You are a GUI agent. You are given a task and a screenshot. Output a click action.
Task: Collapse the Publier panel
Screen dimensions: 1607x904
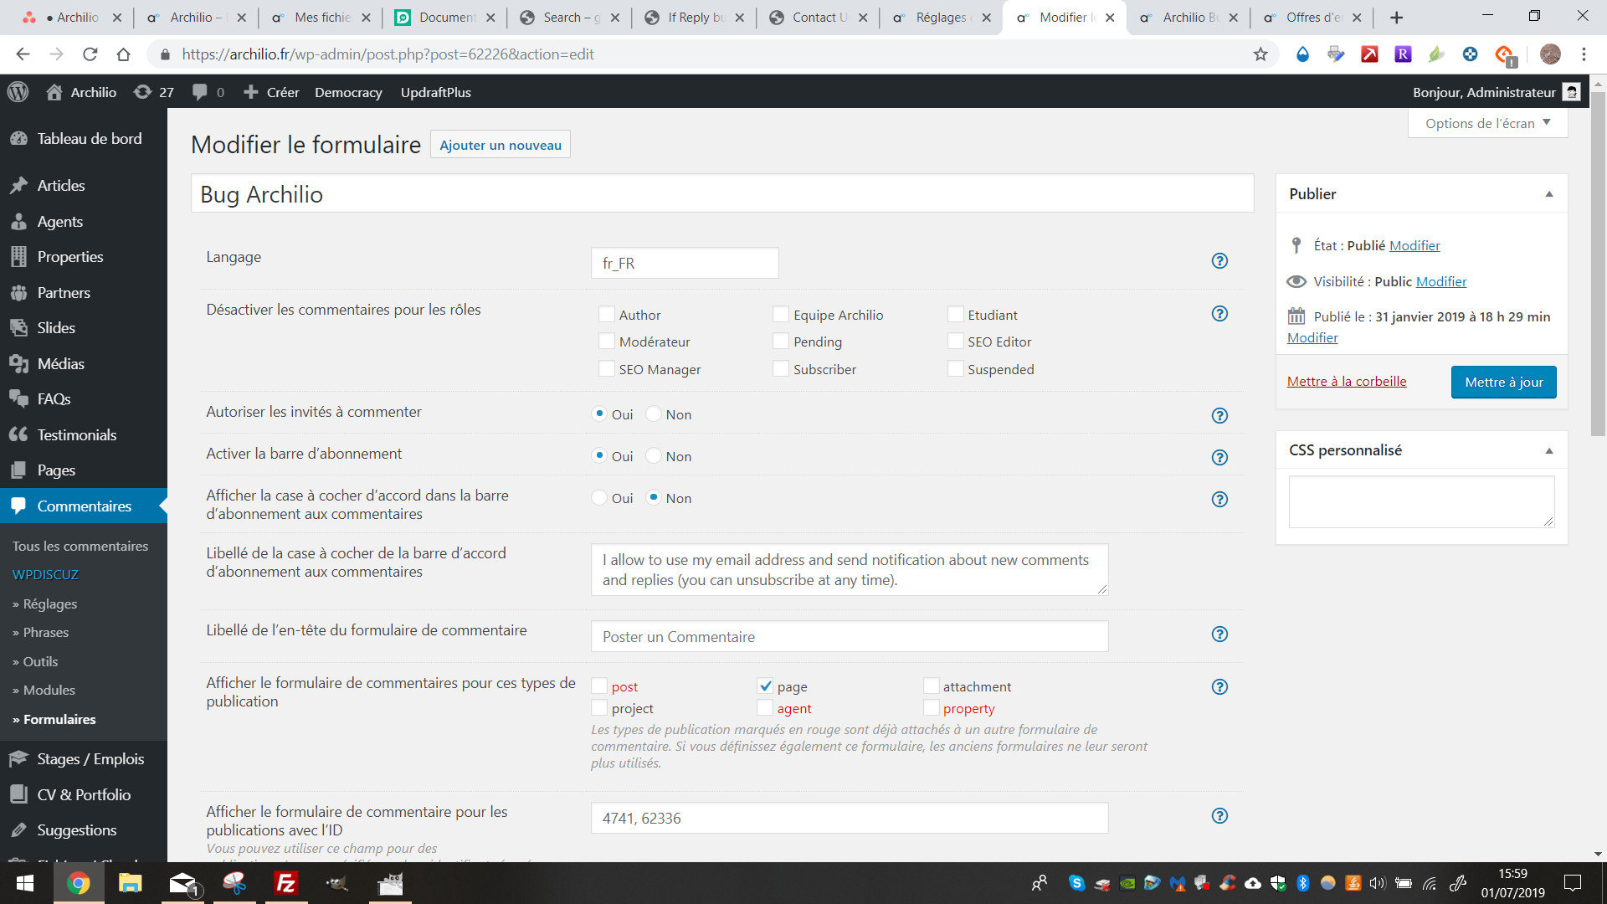1548,194
